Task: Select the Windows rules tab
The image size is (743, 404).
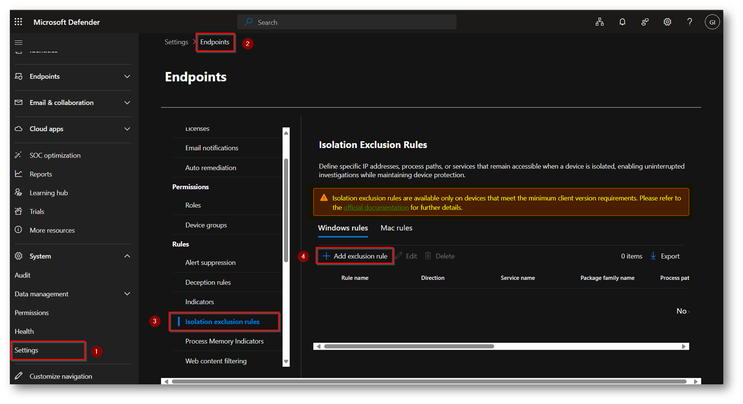Action: click(x=343, y=228)
